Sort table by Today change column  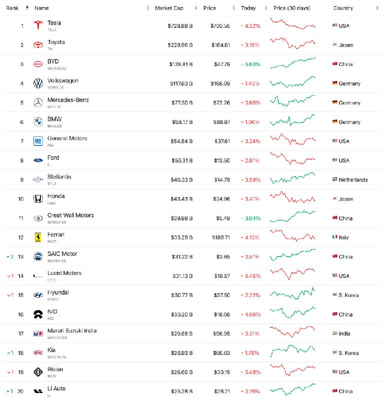248,8
